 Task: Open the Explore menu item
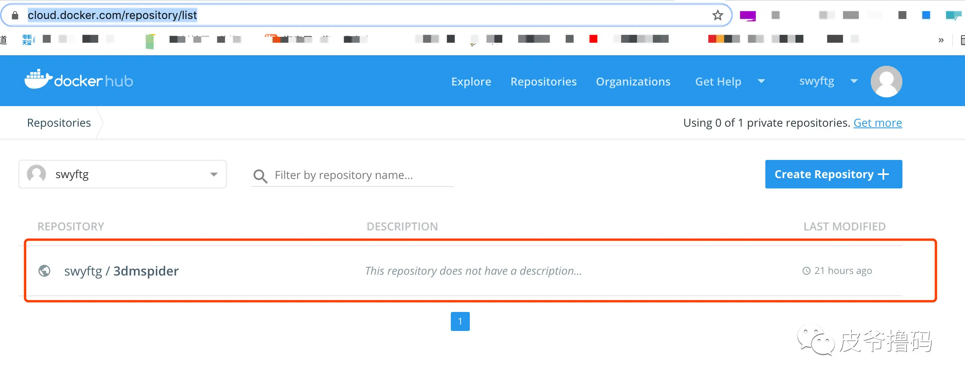[471, 82]
